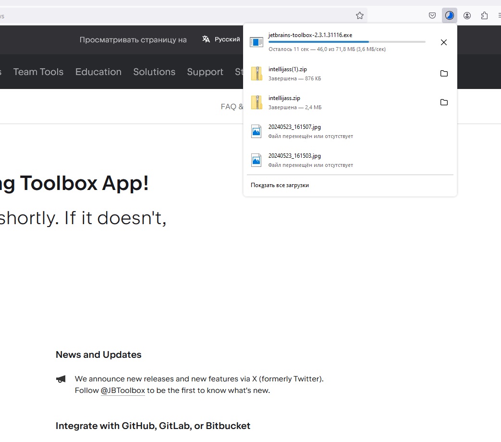Open the intellijass.zip download entry
This screenshot has width=501, height=442.
(x=350, y=102)
